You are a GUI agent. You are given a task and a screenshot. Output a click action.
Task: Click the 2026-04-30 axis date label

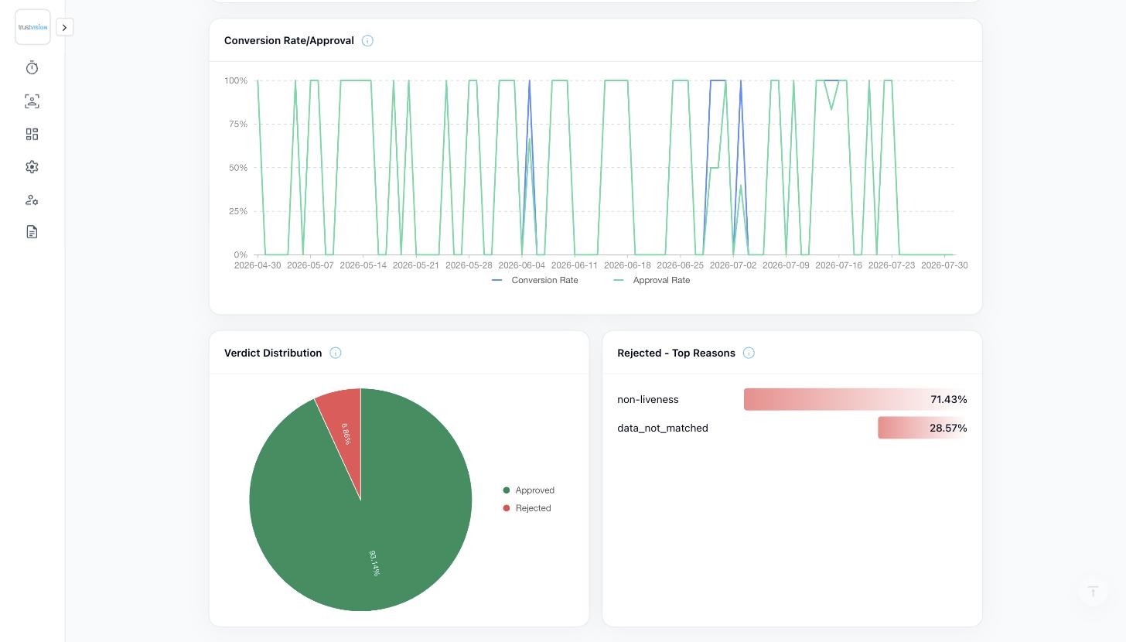[258, 265]
